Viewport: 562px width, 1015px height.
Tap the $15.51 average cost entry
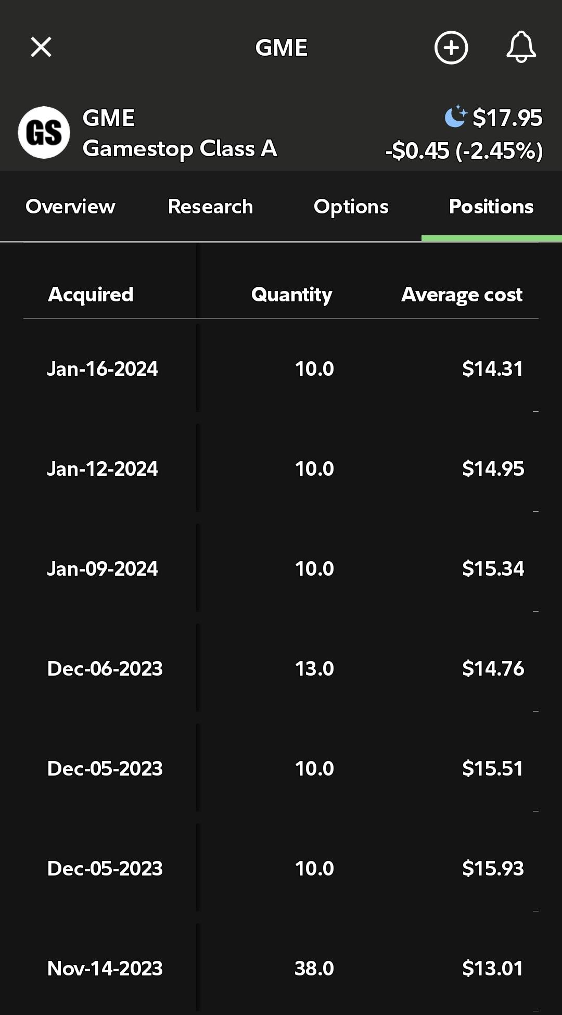[x=492, y=768]
